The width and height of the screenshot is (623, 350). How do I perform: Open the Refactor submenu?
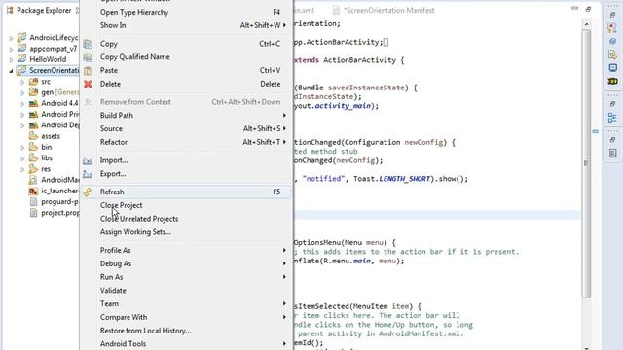(186, 142)
